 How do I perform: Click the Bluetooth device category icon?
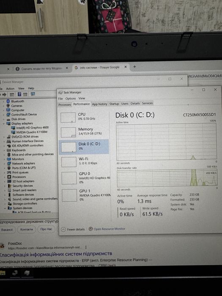pyautogui.click(x=8, y=101)
